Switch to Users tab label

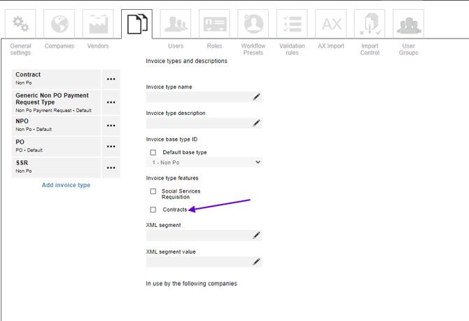pyautogui.click(x=176, y=46)
